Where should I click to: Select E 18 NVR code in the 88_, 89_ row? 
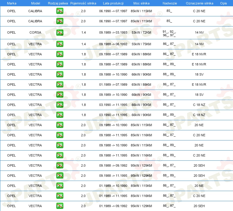pos(199,64)
